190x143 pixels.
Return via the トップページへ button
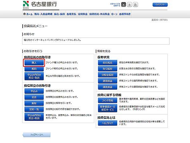36,135
